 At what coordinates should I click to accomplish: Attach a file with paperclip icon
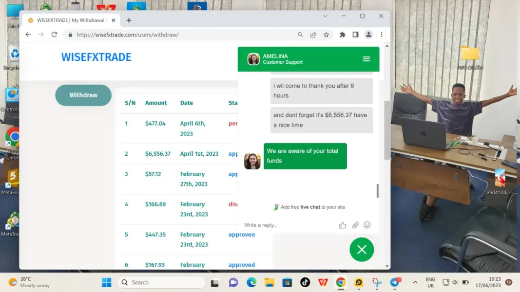355,225
